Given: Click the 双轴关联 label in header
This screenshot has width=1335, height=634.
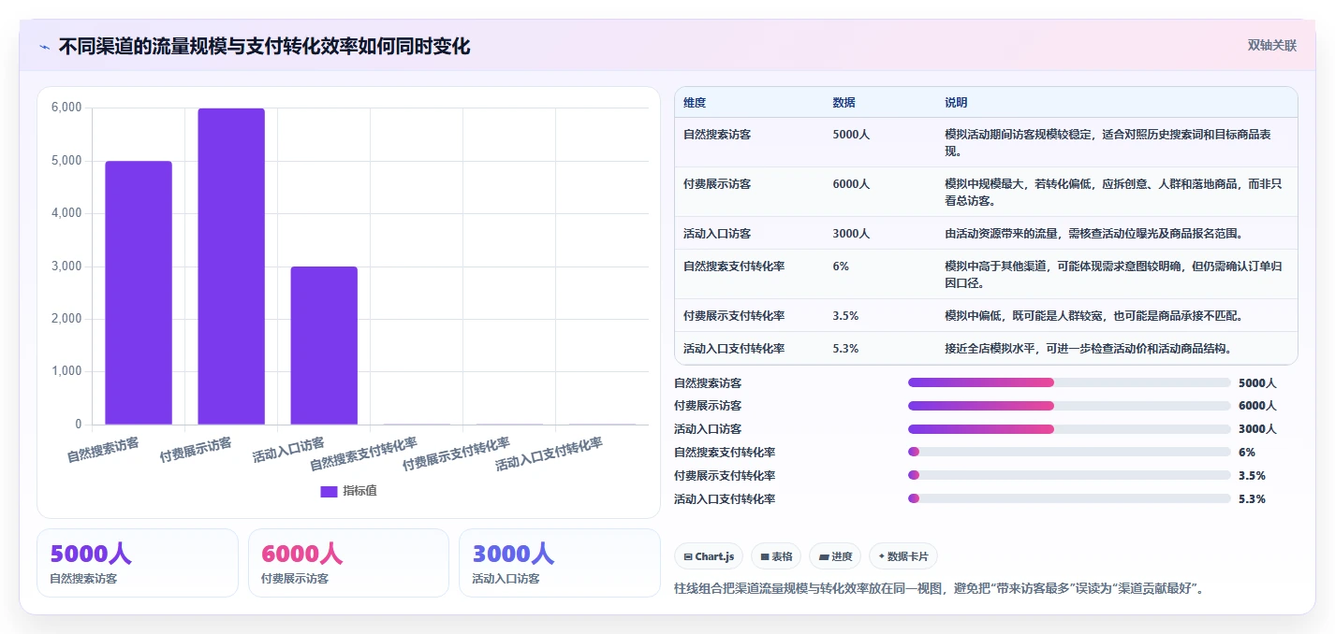Looking at the screenshot, I should [1271, 45].
